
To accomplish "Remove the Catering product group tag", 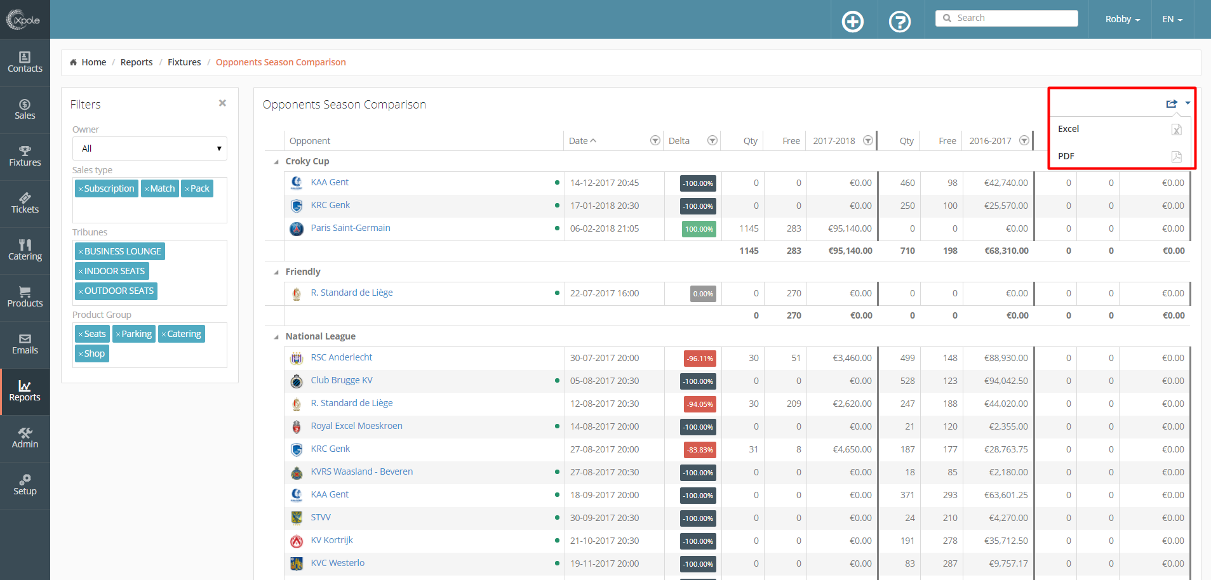I will (164, 334).
